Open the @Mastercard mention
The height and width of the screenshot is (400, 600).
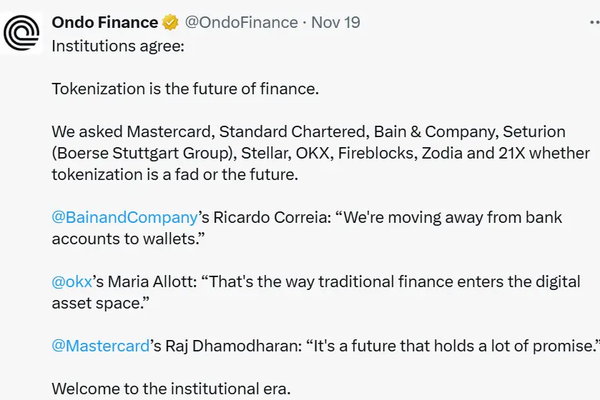101,346
